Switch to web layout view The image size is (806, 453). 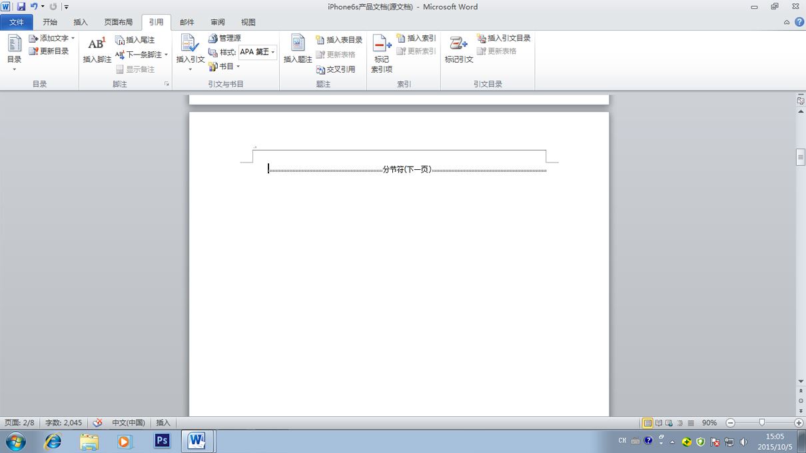(669, 423)
